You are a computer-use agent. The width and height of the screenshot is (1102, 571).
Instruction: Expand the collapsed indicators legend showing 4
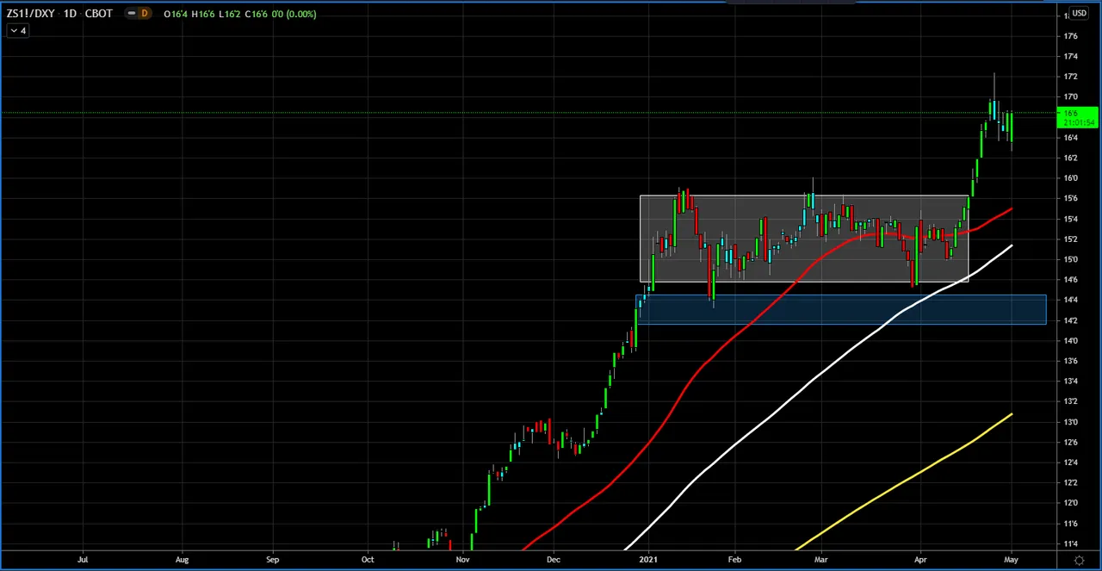pyautogui.click(x=17, y=30)
